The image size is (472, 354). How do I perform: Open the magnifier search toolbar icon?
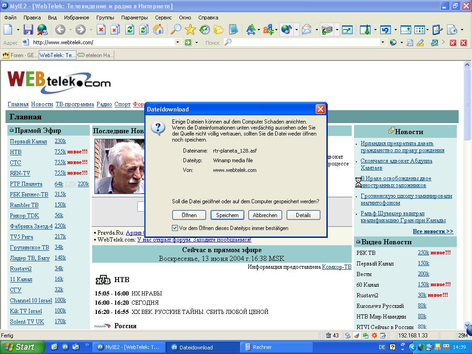pyautogui.click(x=176, y=29)
